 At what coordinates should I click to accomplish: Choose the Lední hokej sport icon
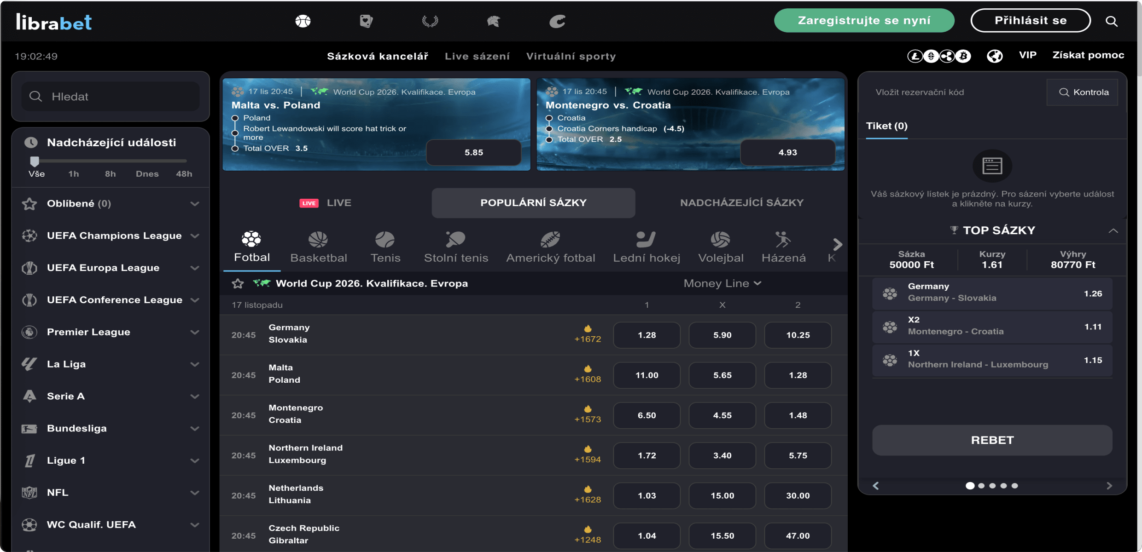pyautogui.click(x=646, y=247)
